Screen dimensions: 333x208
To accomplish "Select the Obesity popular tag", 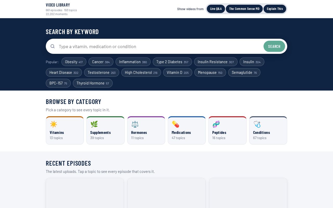I will point(74,62).
